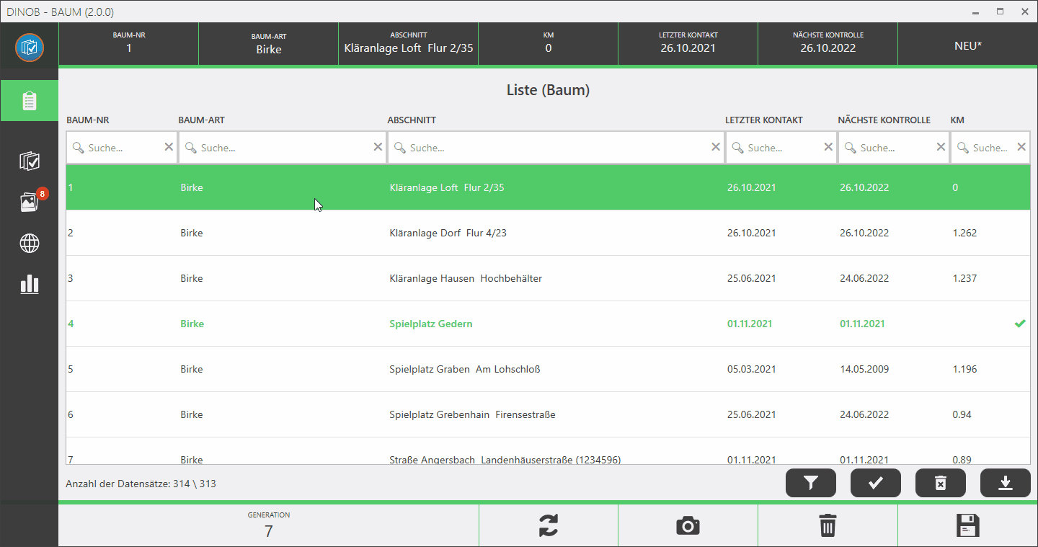Viewport: 1038px width, 547px height.
Task: Click the funnel filter button
Action: 811,484
